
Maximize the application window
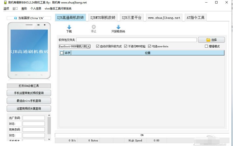point(216,3)
